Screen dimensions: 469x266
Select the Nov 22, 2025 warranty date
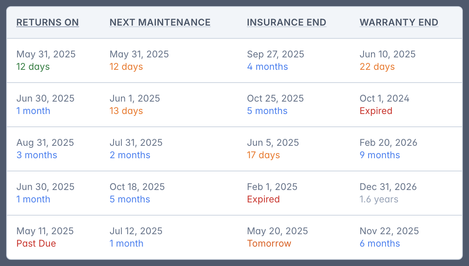[x=389, y=231]
